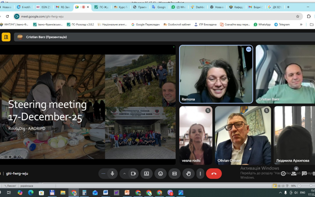The height and width of the screenshot is (197, 315).
Task: Show the participants people panel
Action: 296,173
